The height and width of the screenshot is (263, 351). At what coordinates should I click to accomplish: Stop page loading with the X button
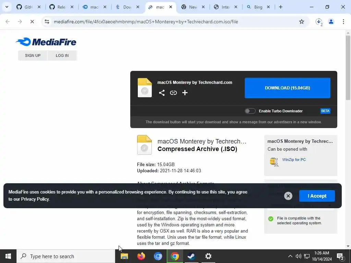point(32,22)
